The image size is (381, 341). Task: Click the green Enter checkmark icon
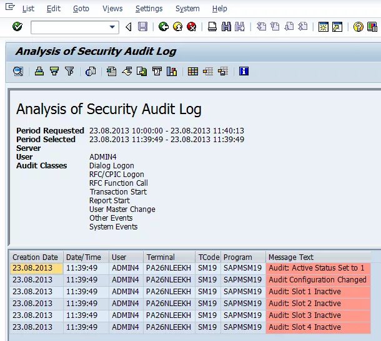pos(17,26)
